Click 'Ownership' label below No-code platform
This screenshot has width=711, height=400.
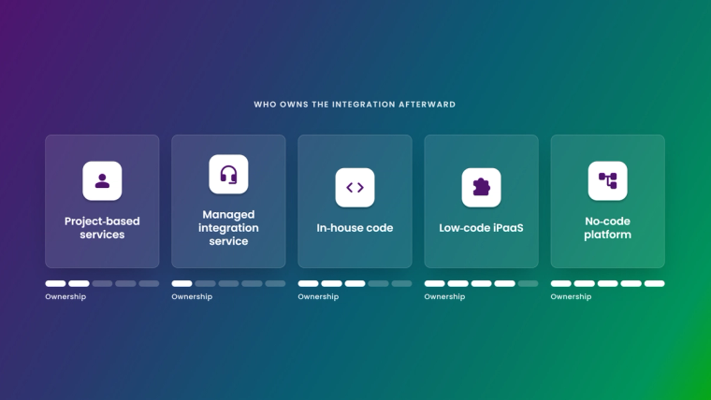click(x=571, y=296)
